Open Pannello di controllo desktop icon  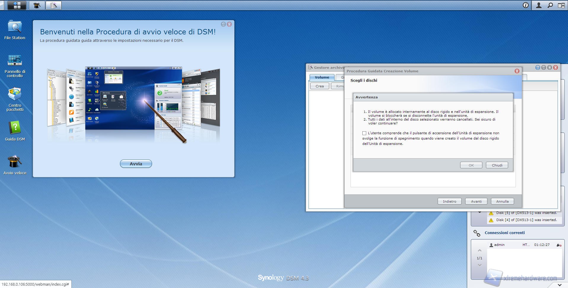[x=15, y=61]
